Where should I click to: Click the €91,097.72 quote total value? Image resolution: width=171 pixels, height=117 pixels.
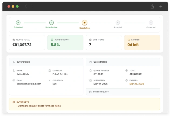point(22,45)
